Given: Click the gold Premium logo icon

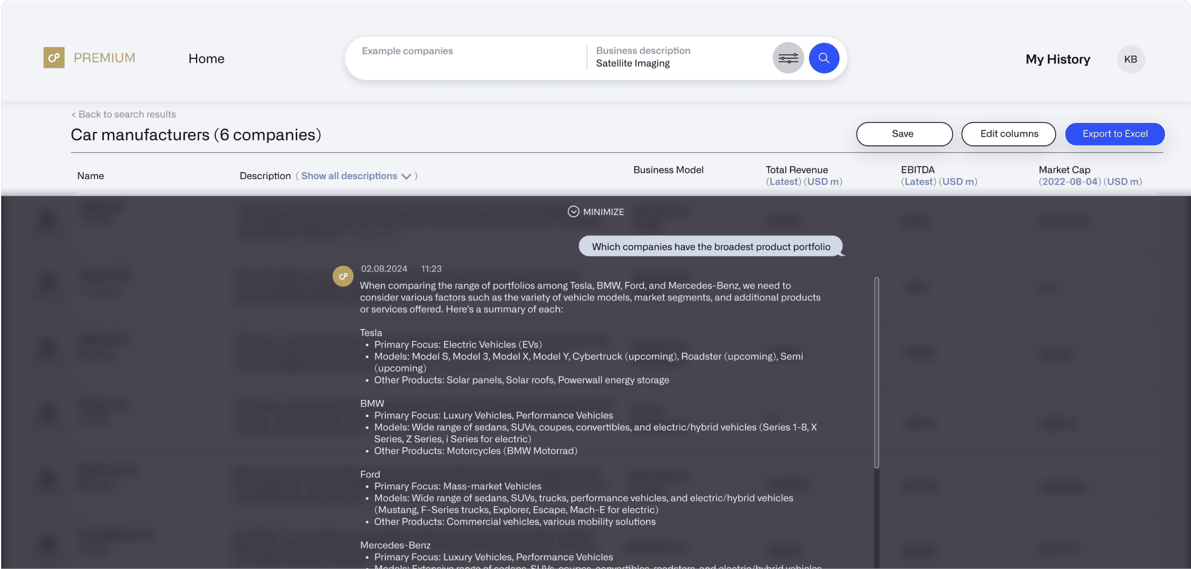Looking at the screenshot, I should click(54, 58).
